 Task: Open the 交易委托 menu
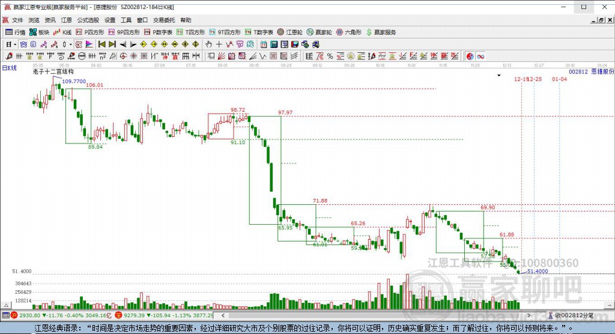click(164, 20)
